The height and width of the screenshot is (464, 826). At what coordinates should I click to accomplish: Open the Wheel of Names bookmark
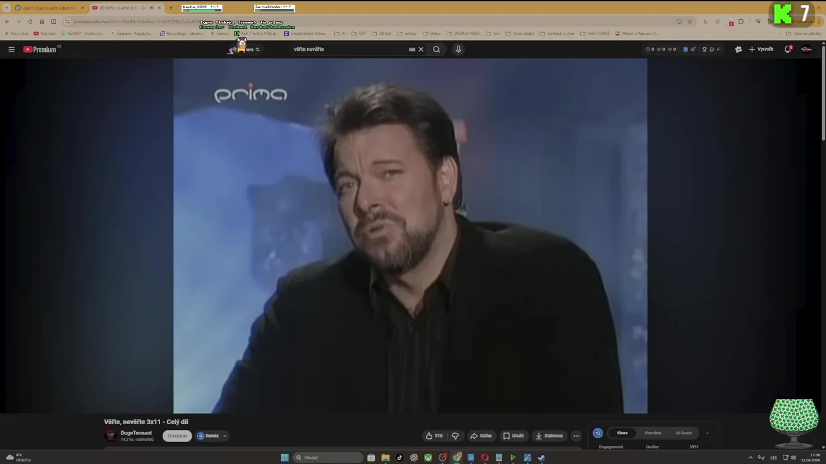636,34
